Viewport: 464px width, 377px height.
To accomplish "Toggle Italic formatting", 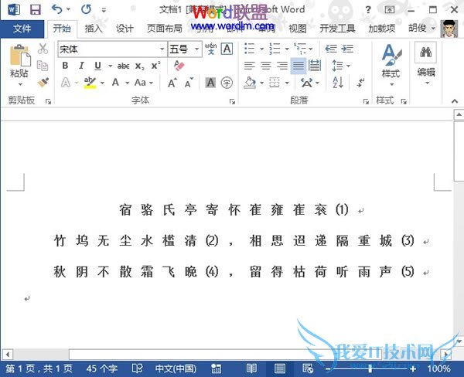I will 81,66.
